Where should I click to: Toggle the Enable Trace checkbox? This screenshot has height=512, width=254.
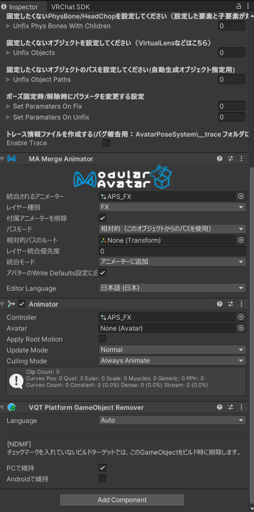tap(106, 143)
